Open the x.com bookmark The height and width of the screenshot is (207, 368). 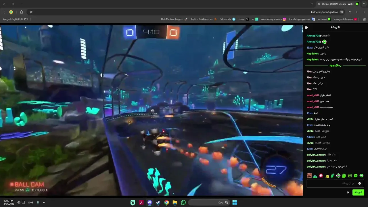tap(244, 19)
